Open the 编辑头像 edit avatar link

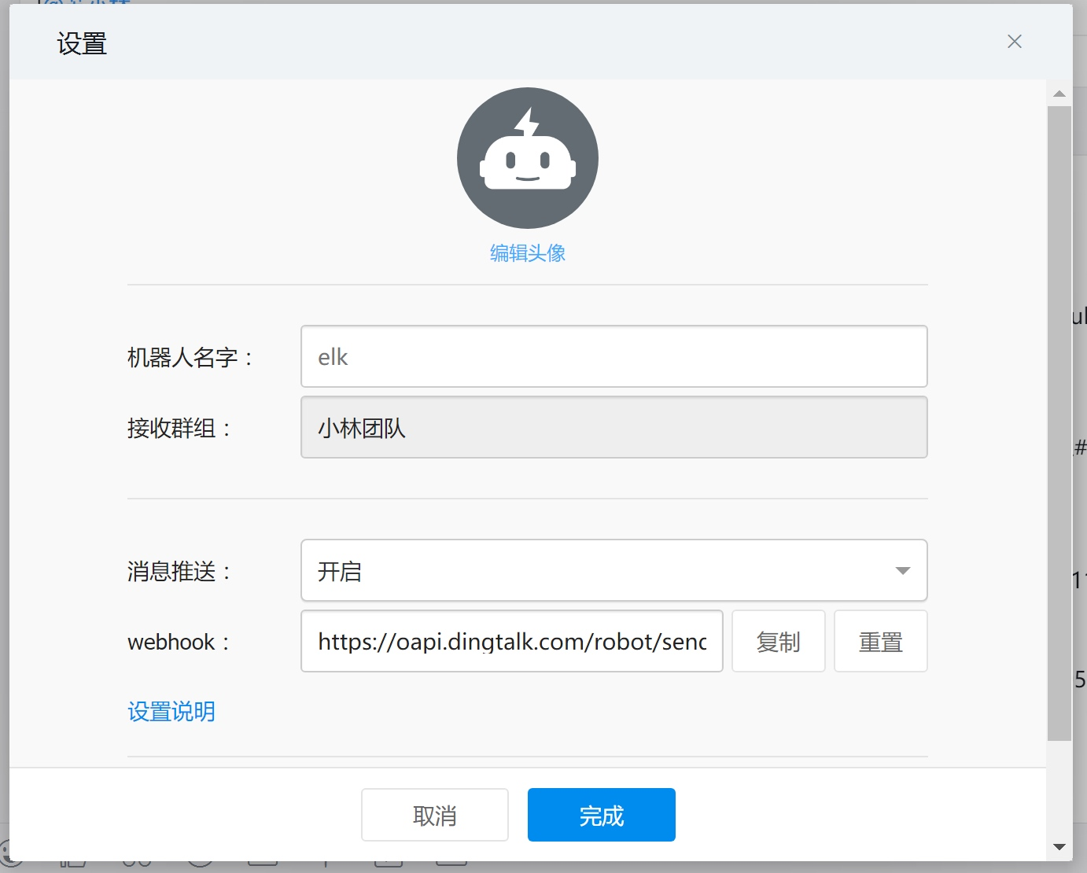tap(528, 253)
